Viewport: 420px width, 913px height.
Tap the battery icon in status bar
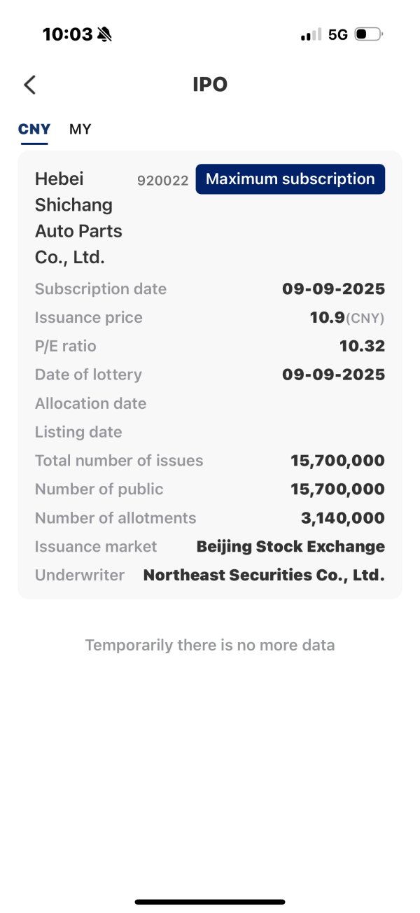[367, 34]
